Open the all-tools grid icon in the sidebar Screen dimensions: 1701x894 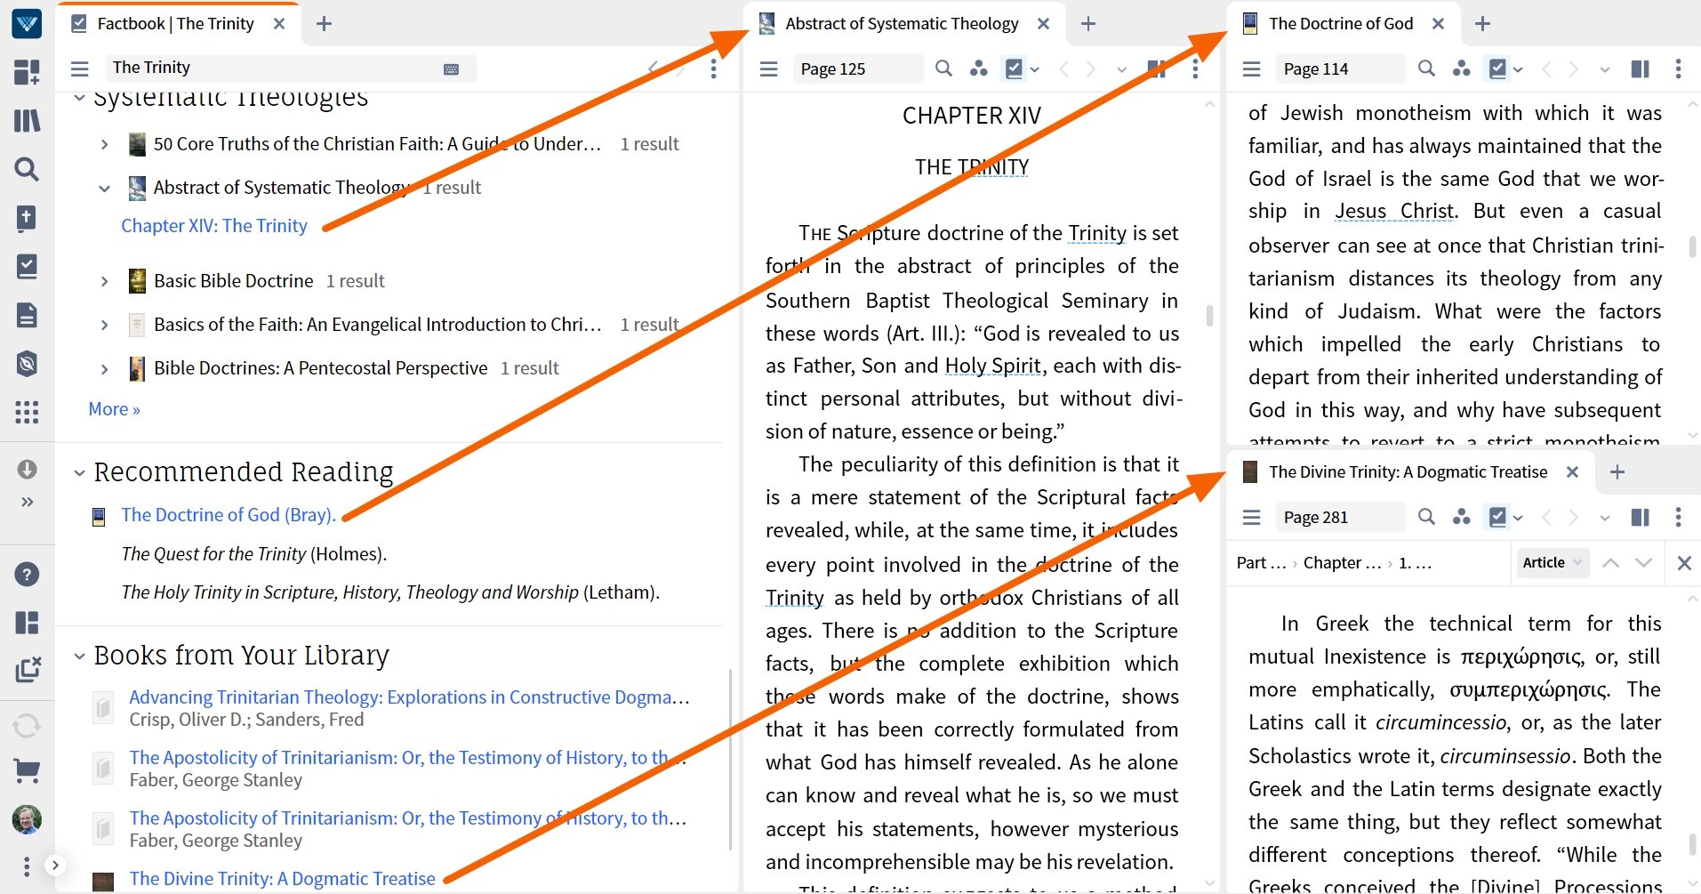[27, 412]
